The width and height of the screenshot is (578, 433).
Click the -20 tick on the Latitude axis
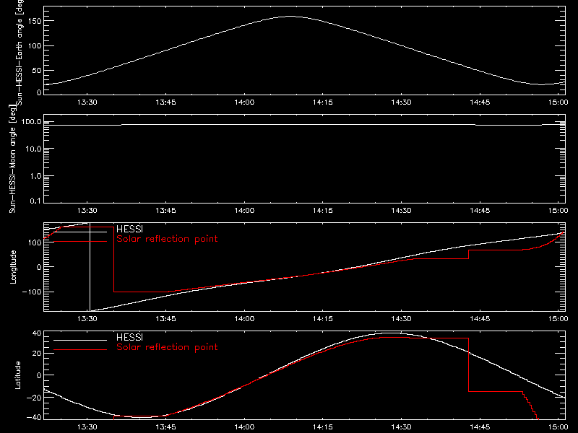[x=34, y=398]
